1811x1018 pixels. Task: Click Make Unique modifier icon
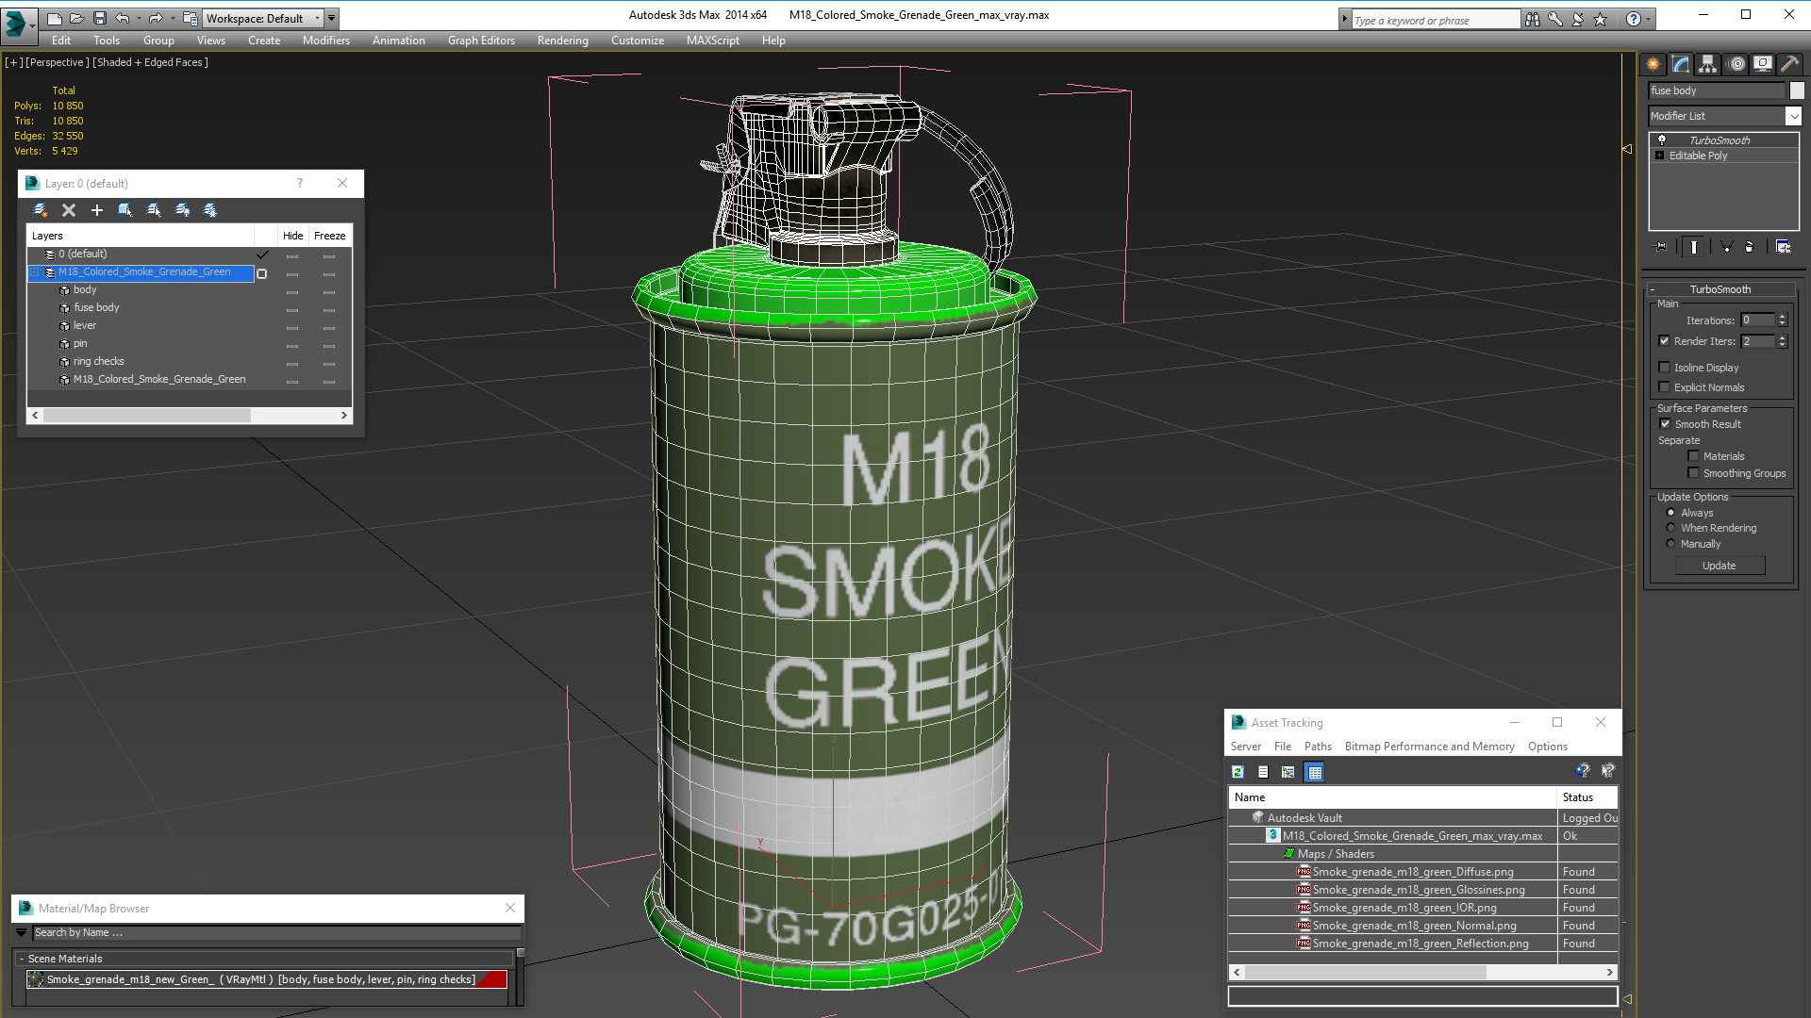click(x=1726, y=247)
